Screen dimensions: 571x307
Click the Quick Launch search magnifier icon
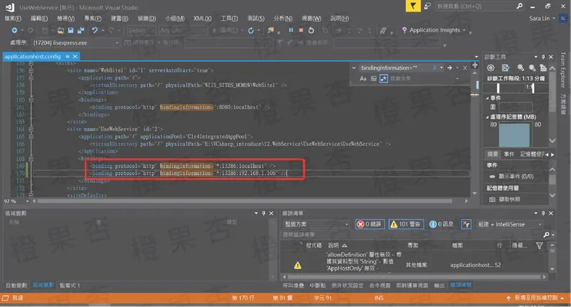pyautogui.click(x=519, y=6)
